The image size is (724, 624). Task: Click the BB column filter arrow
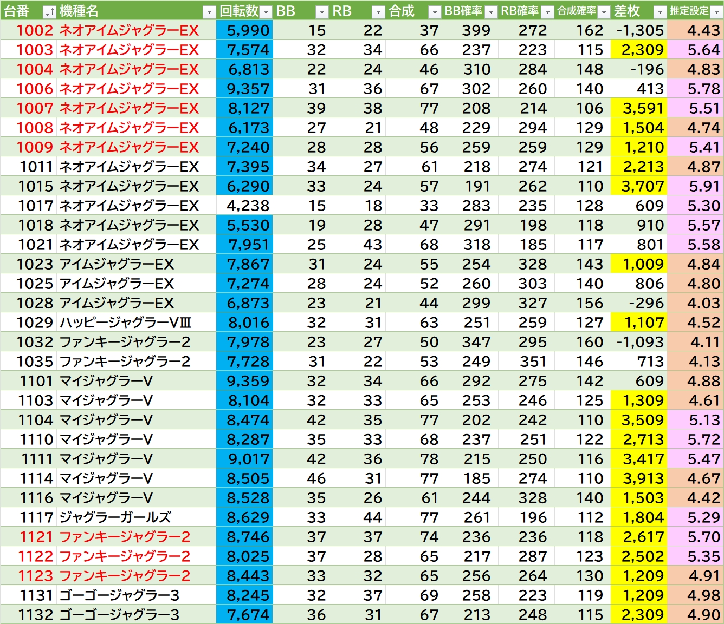tap(322, 11)
